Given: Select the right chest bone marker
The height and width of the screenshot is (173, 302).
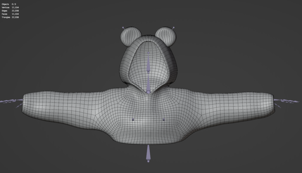Looking at the screenshot, I should pos(164,119).
